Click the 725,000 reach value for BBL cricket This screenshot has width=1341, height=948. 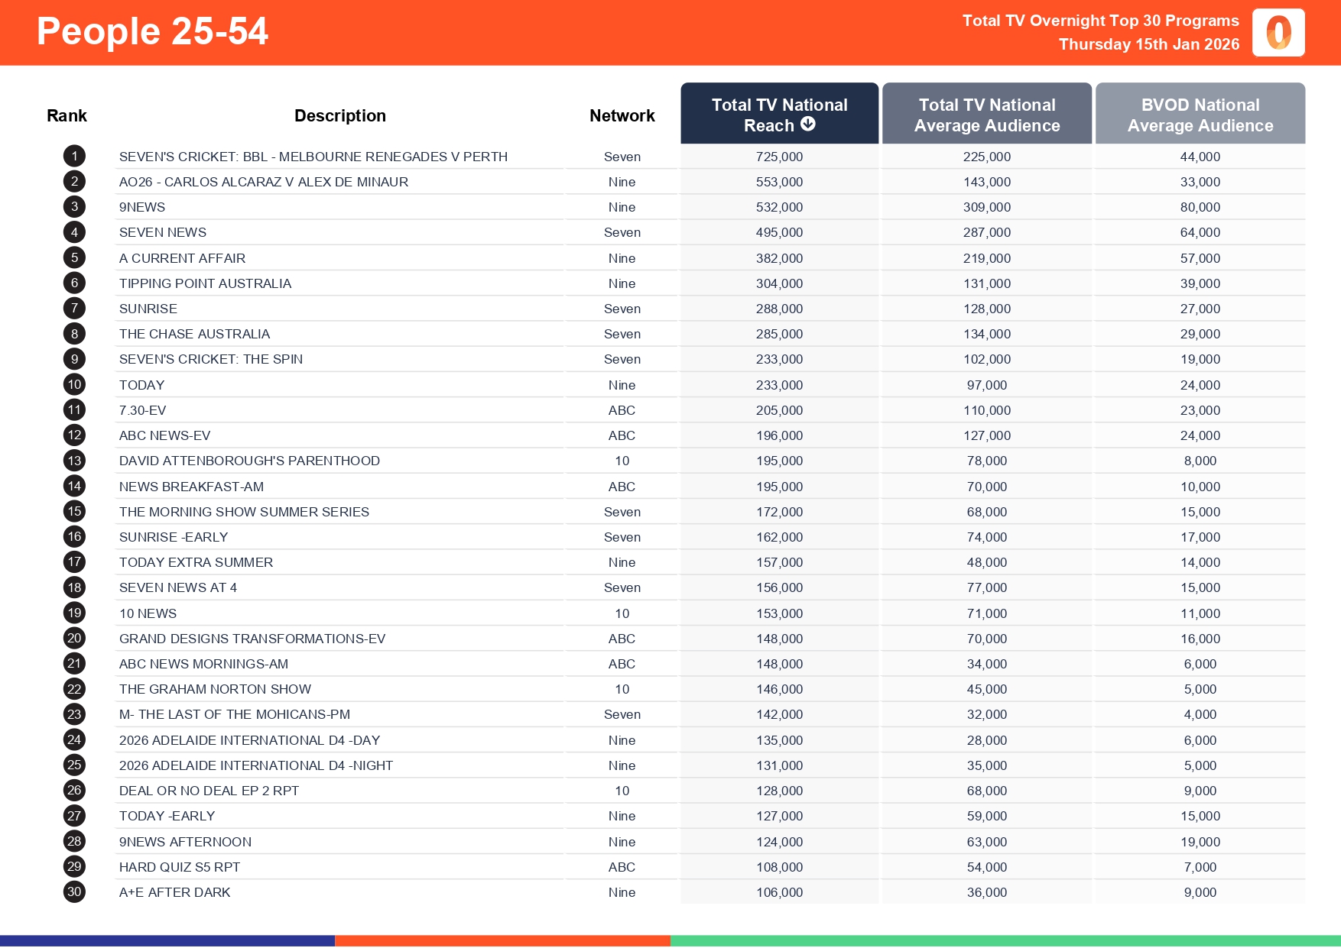pyautogui.click(x=778, y=157)
